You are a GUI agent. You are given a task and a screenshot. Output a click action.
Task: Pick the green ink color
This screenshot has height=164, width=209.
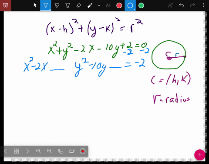(x=141, y=6)
